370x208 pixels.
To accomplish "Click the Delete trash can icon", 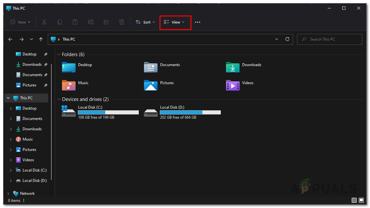I will click(122, 22).
